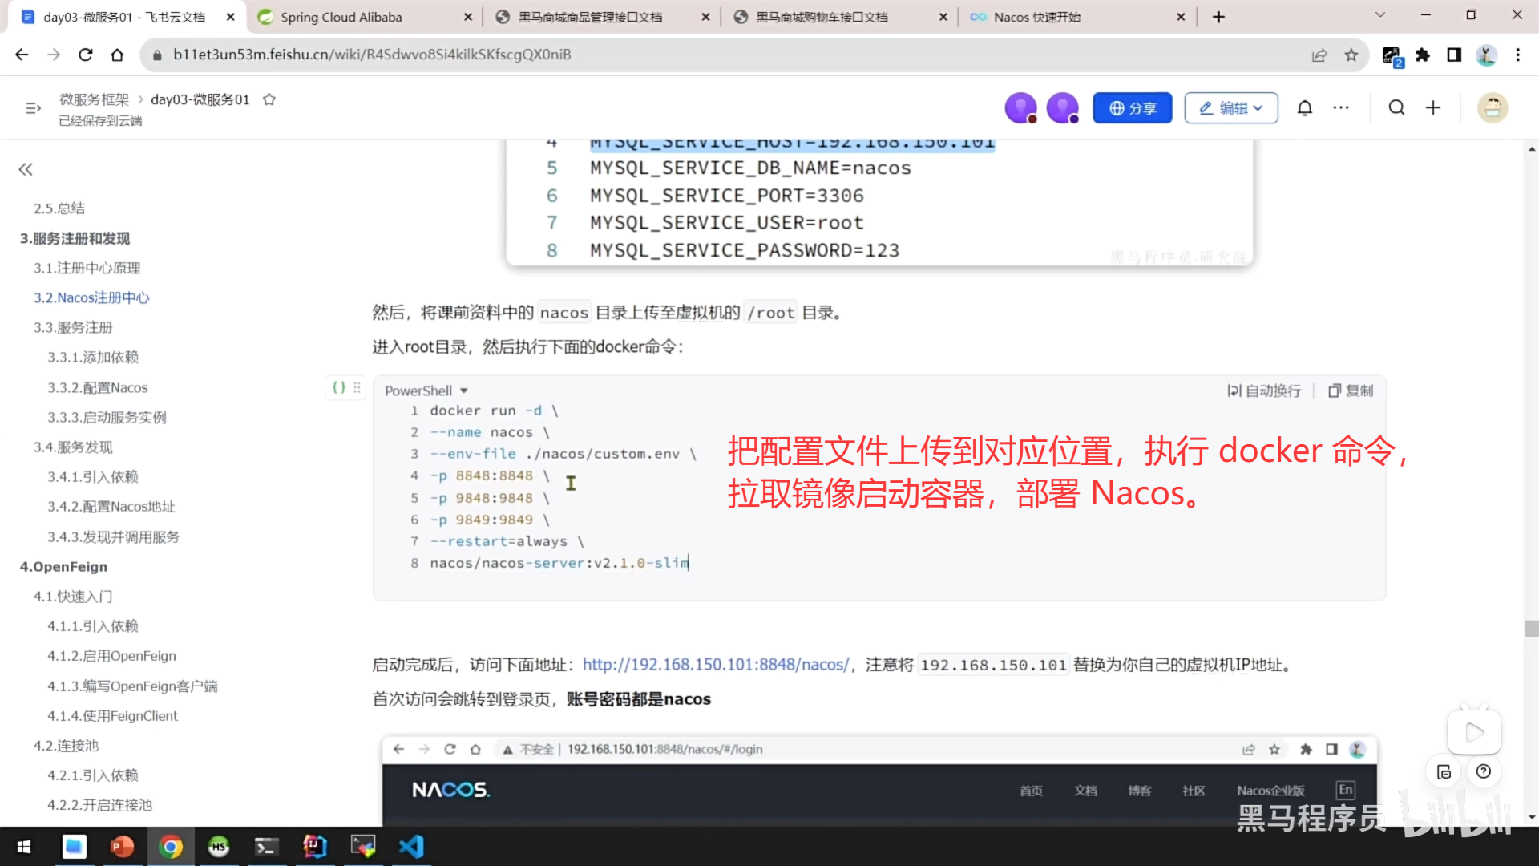The width and height of the screenshot is (1539, 866).
Task: Open document search with the magnifier icon
Action: click(x=1397, y=107)
